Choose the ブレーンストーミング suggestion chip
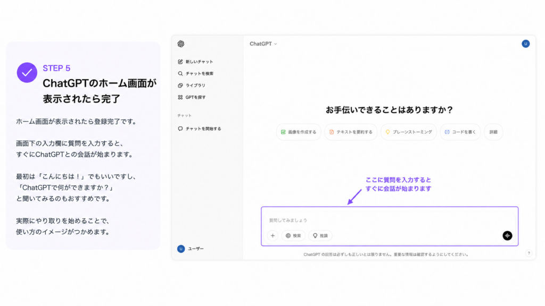The image size is (545, 306). (x=409, y=132)
